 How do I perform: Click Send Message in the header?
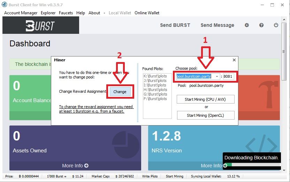pyautogui.click(x=217, y=25)
